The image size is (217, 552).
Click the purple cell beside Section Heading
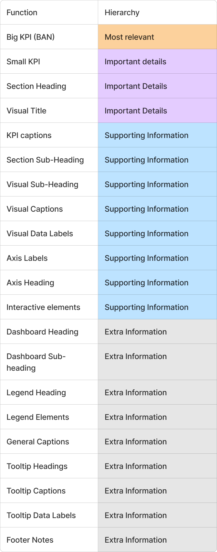click(x=158, y=86)
